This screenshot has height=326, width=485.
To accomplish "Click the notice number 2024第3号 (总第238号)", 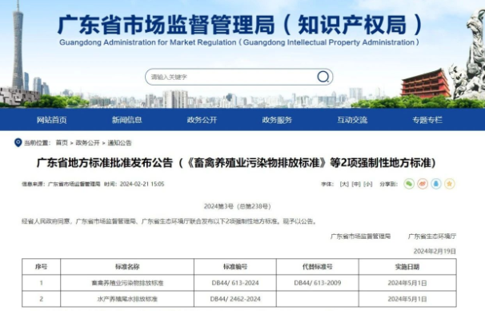I will tap(237, 206).
